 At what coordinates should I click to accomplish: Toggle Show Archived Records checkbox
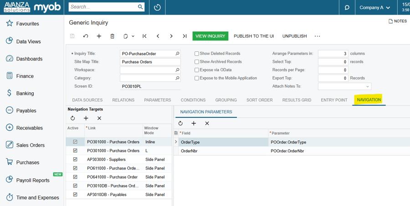click(x=197, y=62)
